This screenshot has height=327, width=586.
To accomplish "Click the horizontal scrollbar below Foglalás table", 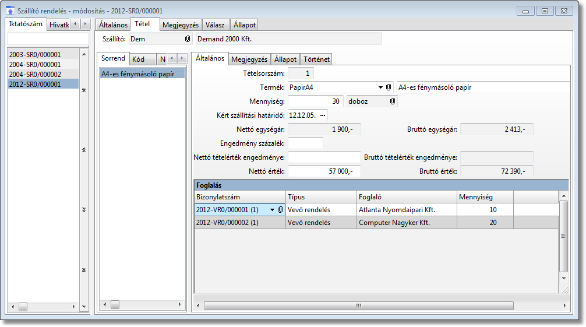I will [x=358, y=305].
